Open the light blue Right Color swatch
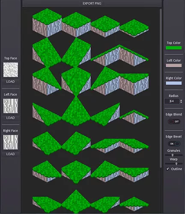The height and width of the screenshot is (214, 185). pyautogui.click(x=174, y=83)
